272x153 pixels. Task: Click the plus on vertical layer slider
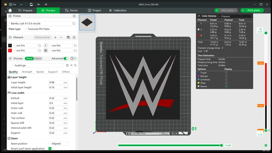pyautogui.click(x=266, y=130)
